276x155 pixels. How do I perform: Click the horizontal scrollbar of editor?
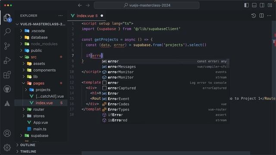[166, 153]
